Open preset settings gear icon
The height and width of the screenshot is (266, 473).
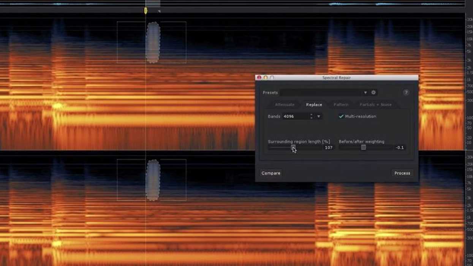[x=373, y=93]
